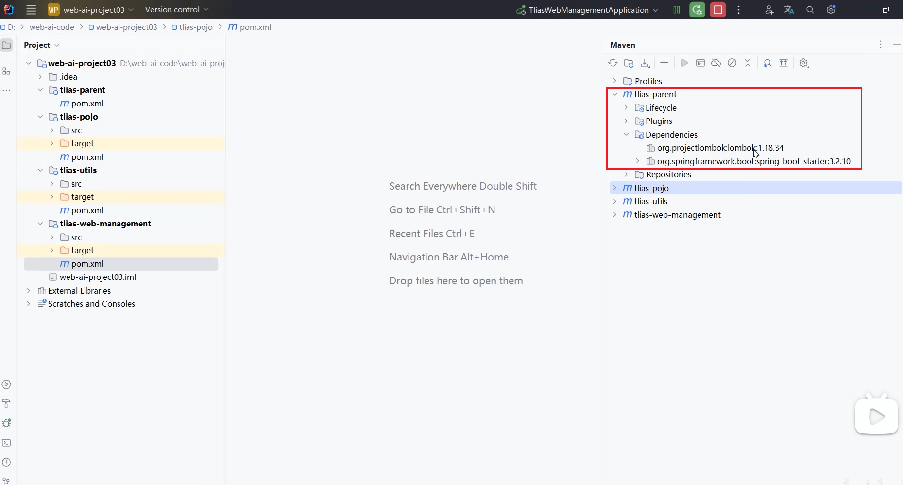The image size is (903, 485).
Task: Reload all Maven projects
Action: click(613, 63)
